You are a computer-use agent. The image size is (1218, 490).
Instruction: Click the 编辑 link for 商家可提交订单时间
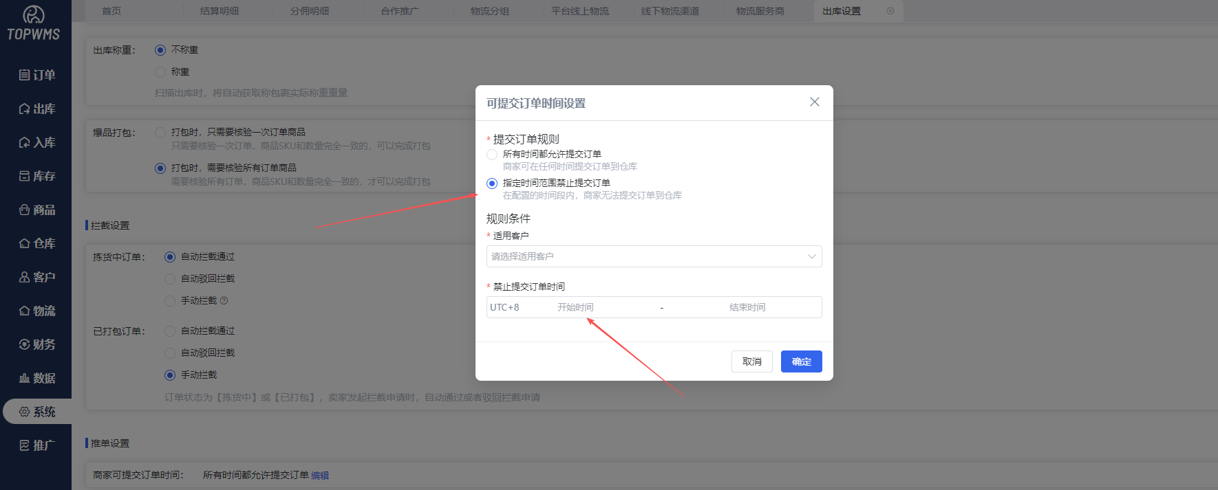point(320,476)
